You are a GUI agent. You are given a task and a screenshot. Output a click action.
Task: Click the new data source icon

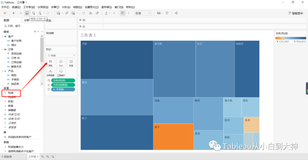pos(34,13)
